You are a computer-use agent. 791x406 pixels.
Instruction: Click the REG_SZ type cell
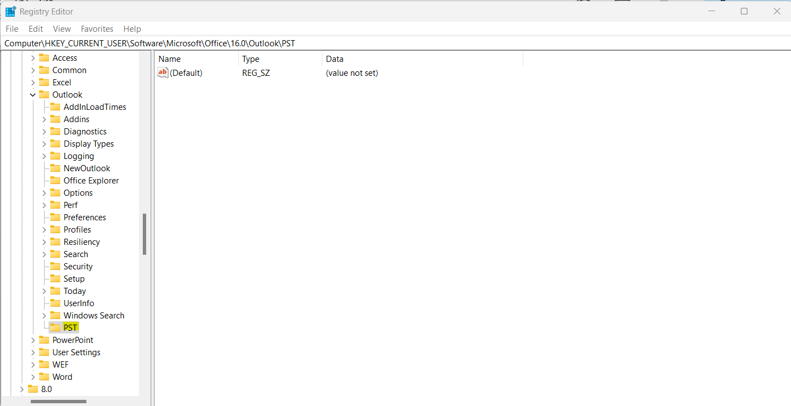click(x=256, y=72)
